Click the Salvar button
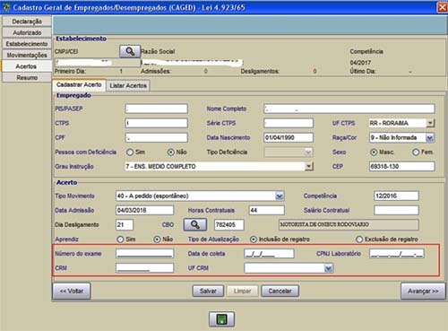Viewport: 448px width, 331px height. point(208,291)
